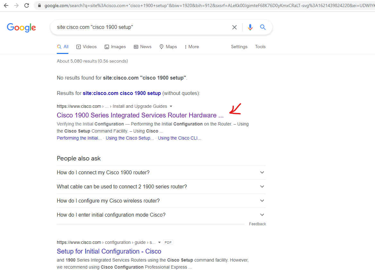Viewport: 375px width, 276px height.
Task: Click the browser forward arrow
Action: 16,5
